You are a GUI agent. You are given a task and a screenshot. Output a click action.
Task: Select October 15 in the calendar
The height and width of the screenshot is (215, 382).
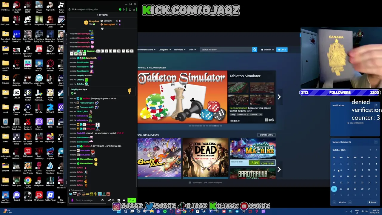click(x=355, y=176)
